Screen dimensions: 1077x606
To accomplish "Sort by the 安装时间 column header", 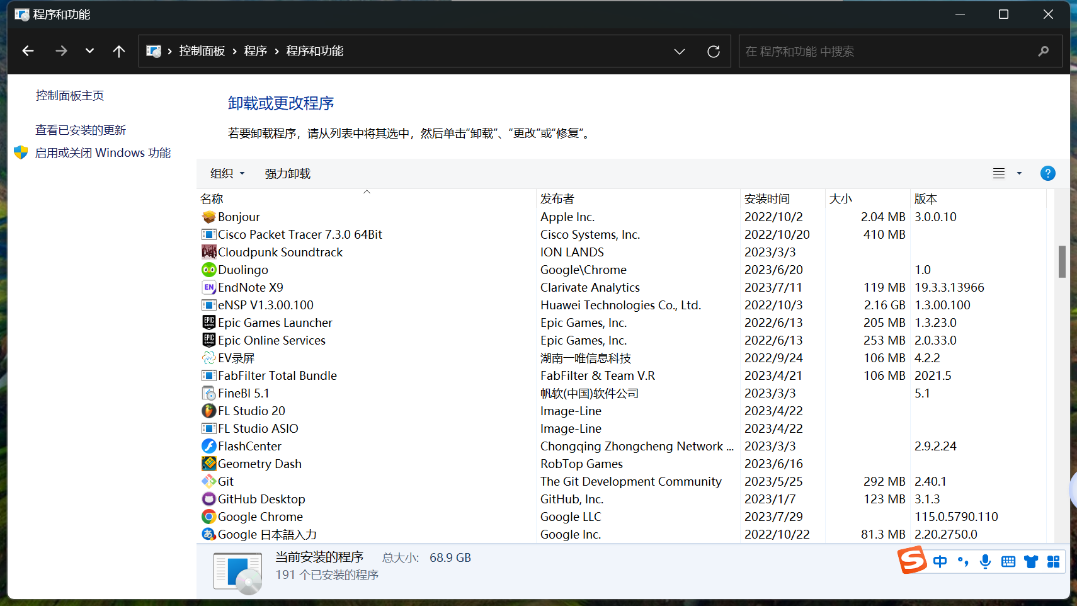I will pyautogui.click(x=783, y=198).
